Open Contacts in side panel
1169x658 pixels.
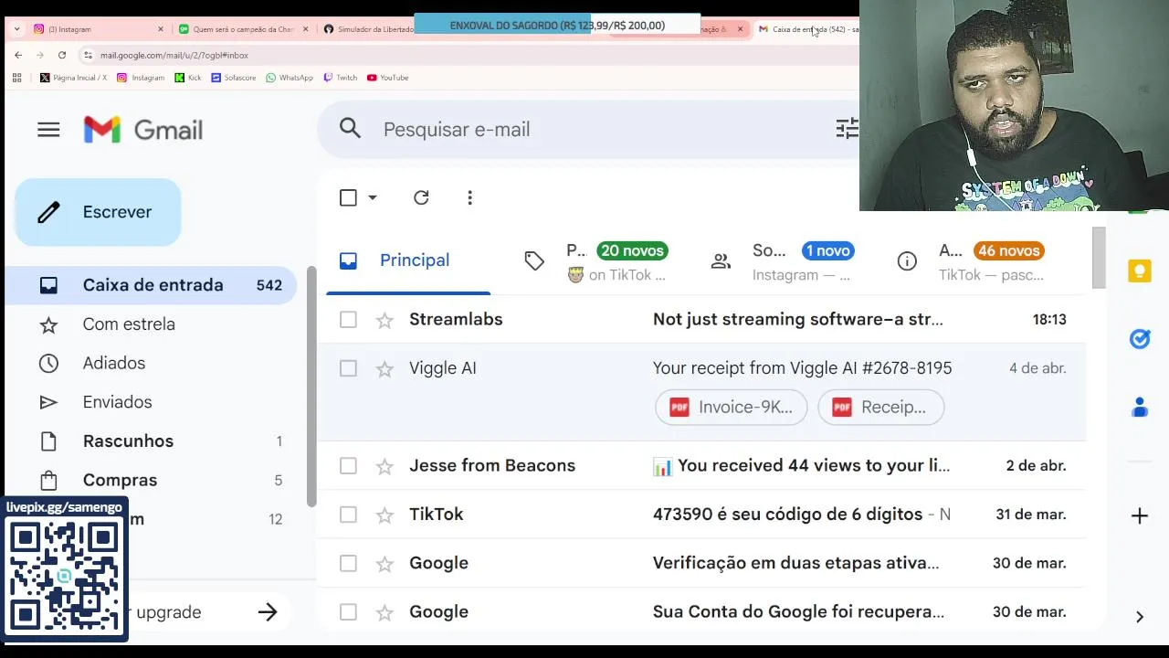click(1140, 407)
